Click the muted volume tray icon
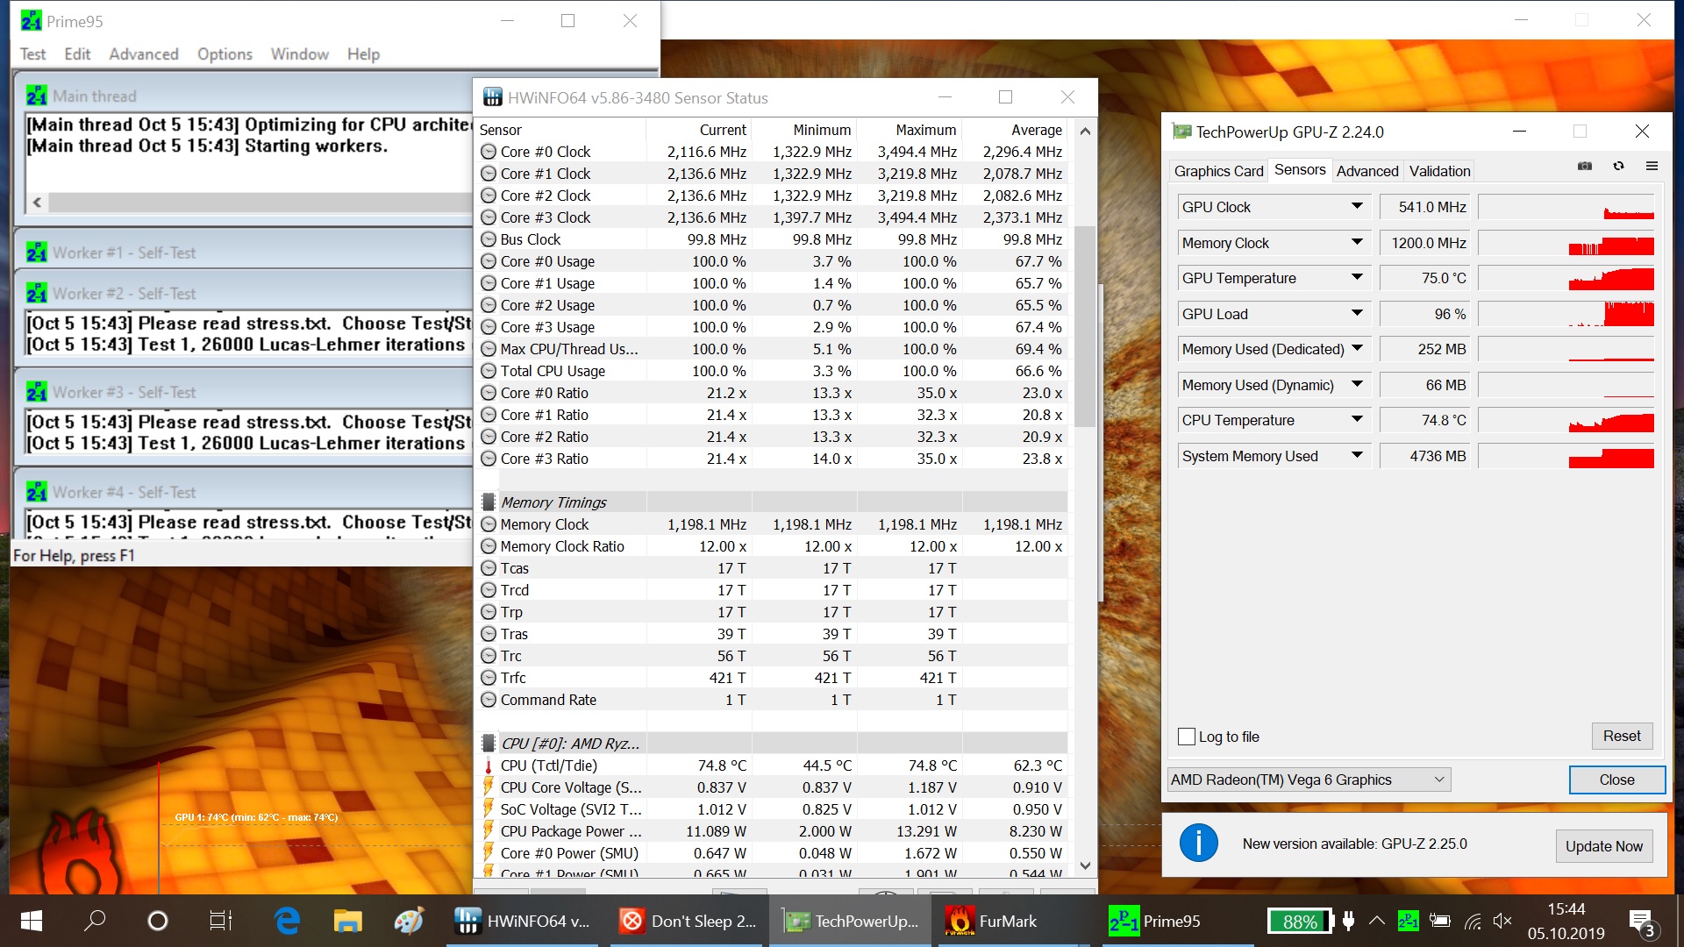Image resolution: width=1684 pixels, height=947 pixels. click(1502, 921)
